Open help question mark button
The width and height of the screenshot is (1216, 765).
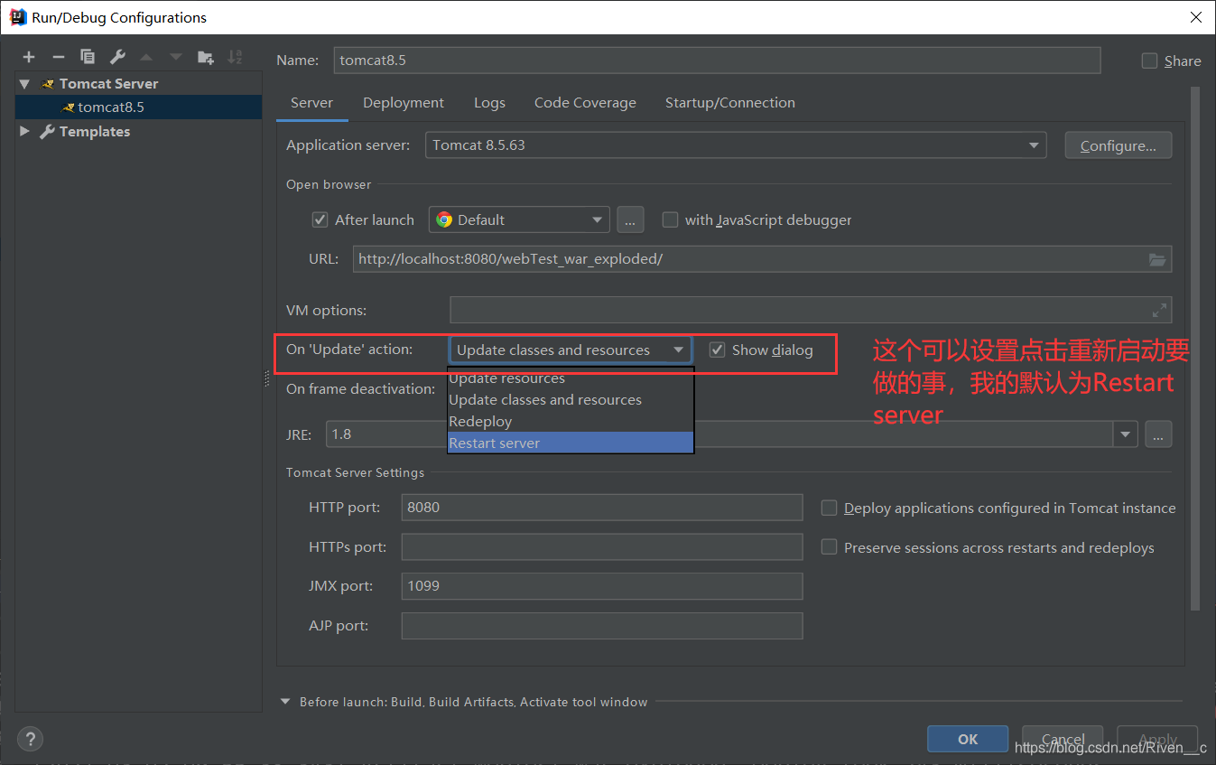(30, 738)
